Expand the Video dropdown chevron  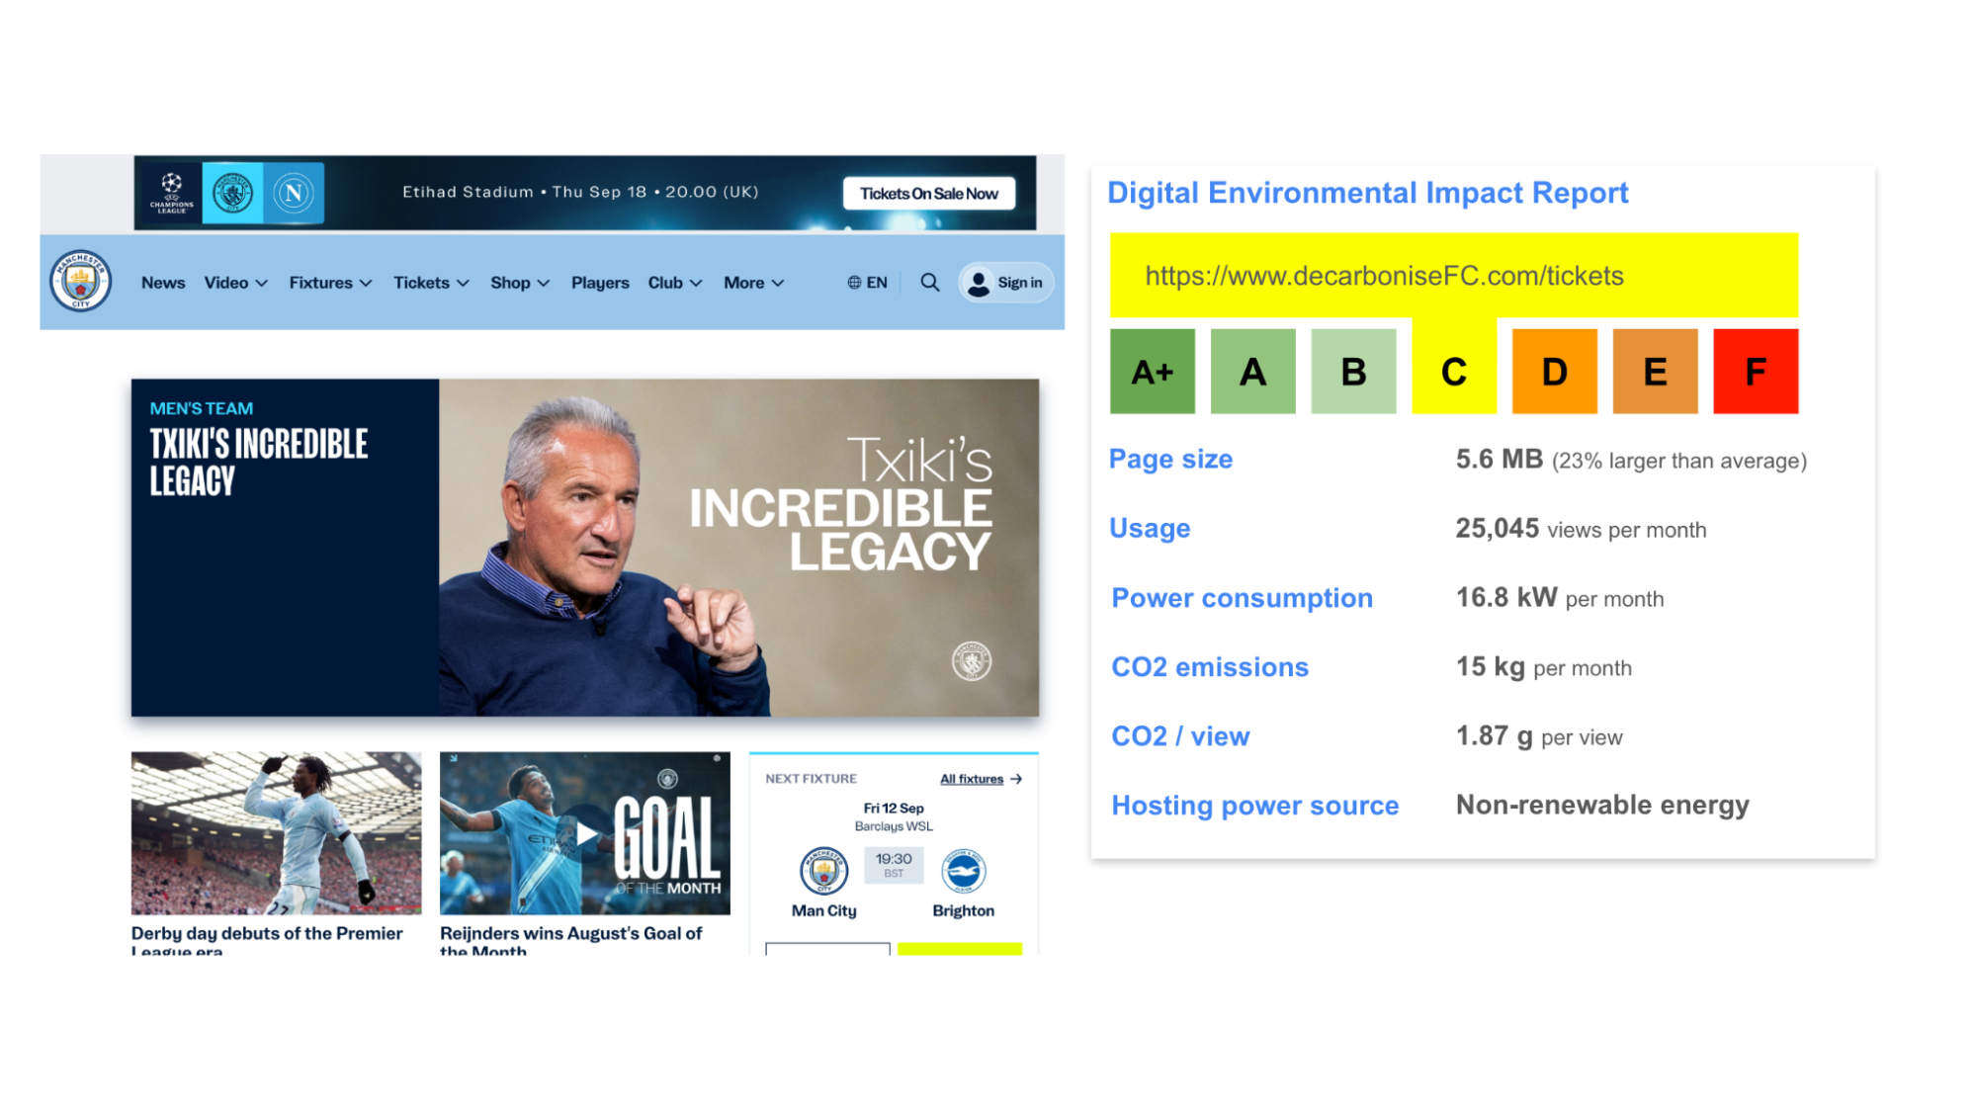click(261, 284)
